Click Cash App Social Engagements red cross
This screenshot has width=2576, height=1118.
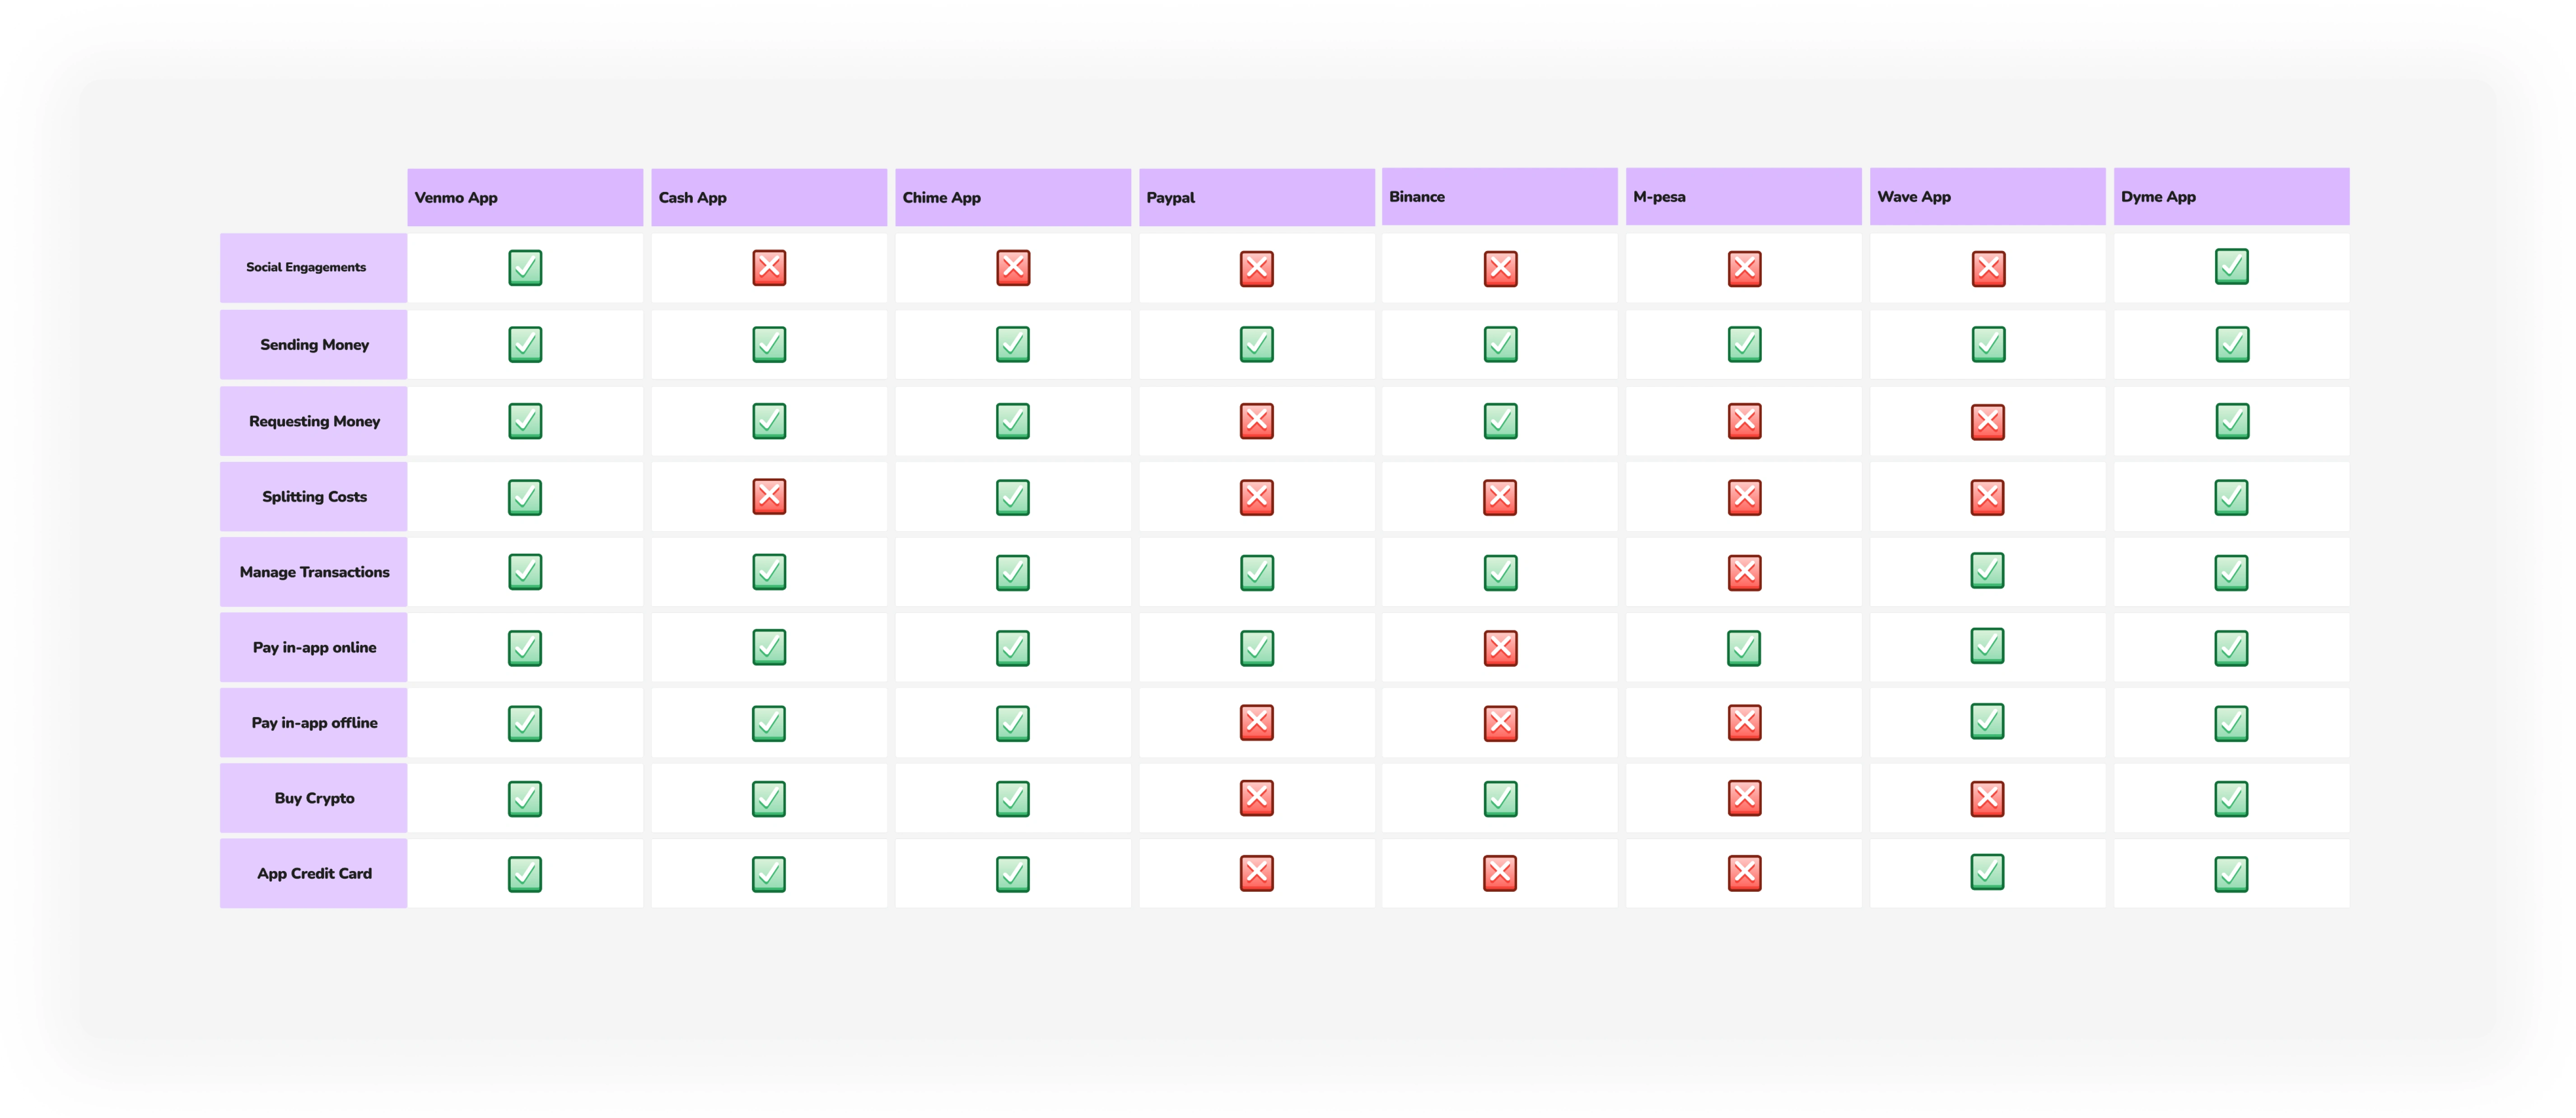click(769, 268)
